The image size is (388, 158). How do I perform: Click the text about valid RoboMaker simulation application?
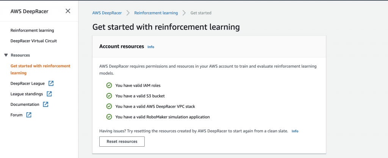[x=163, y=117]
